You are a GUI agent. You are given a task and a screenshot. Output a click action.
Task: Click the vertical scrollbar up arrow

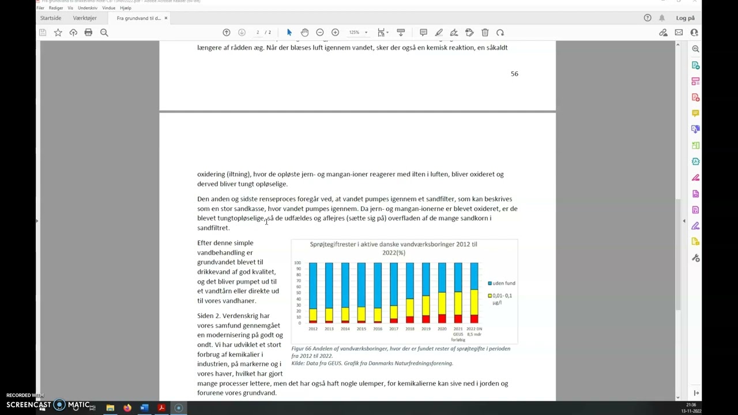click(x=677, y=45)
